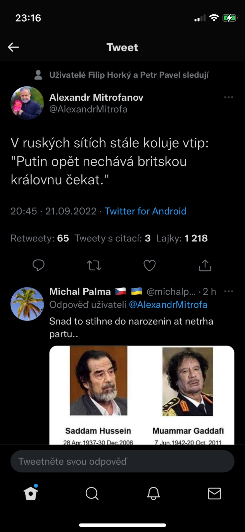Tap the back arrow icon
The width and height of the screenshot is (245, 532).
[x=13, y=47]
